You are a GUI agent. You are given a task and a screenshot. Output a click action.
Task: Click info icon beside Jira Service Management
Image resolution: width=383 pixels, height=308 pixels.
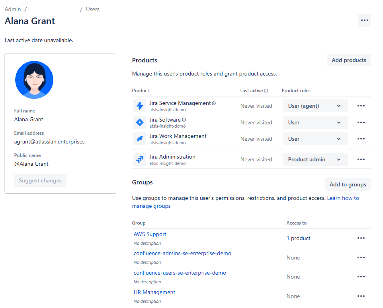coord(214,103)
